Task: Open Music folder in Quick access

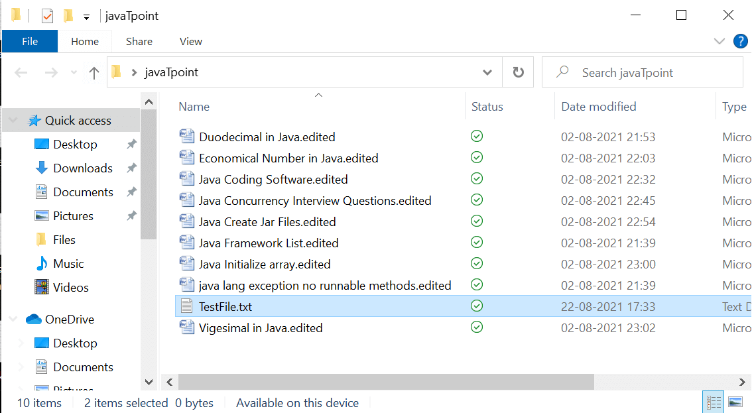Action: [68, 264]
